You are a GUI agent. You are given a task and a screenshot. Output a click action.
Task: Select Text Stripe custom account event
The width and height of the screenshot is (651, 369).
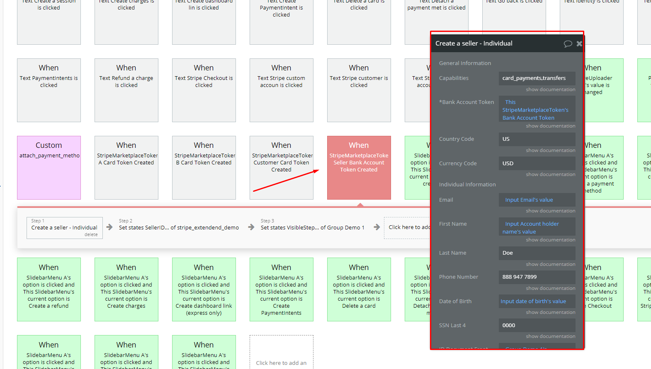(282, 90)
